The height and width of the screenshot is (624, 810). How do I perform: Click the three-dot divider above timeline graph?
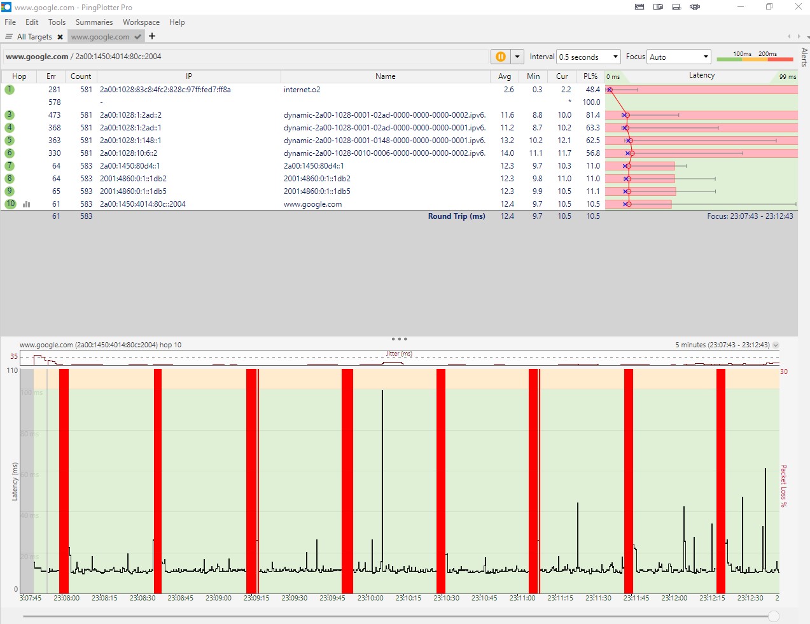pyautogui.click(x=399, y=339)
